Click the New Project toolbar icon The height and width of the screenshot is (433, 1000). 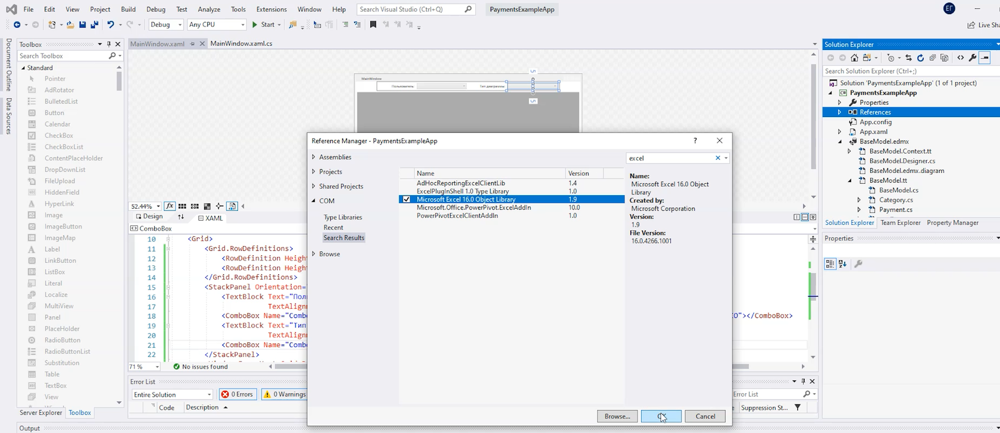point(52,24)
